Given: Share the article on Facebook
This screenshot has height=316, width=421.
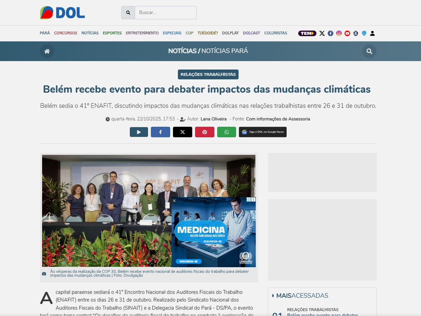Looking at the screenshot, I should point(160,132).
